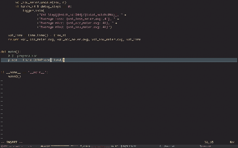Click 'val_time' at end of return line
The width and height of the screenshot is (238, 148).
[133, 39]
